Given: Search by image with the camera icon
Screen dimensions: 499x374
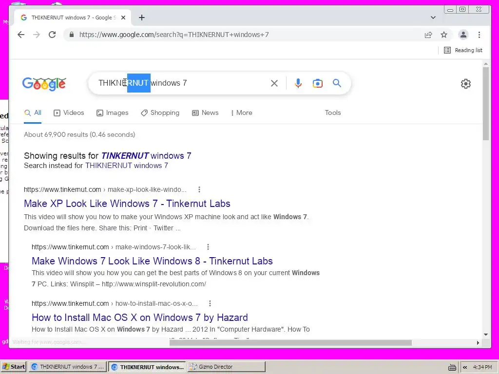Looking at the screenshot, I should 318,83.
